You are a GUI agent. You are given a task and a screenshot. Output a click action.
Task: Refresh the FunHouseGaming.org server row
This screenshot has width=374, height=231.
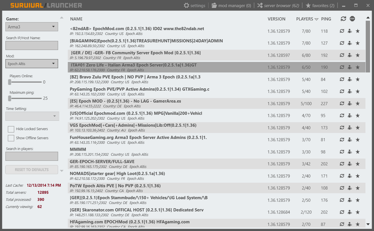tap(342, 140)
